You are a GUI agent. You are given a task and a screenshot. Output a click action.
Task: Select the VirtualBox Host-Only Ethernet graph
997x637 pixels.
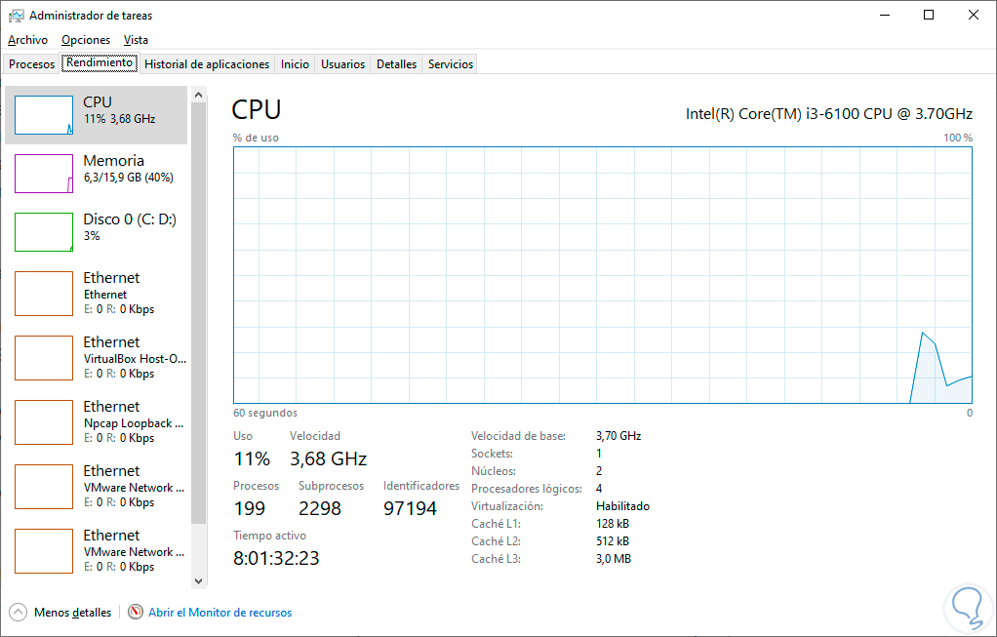(x=44, y=357)
